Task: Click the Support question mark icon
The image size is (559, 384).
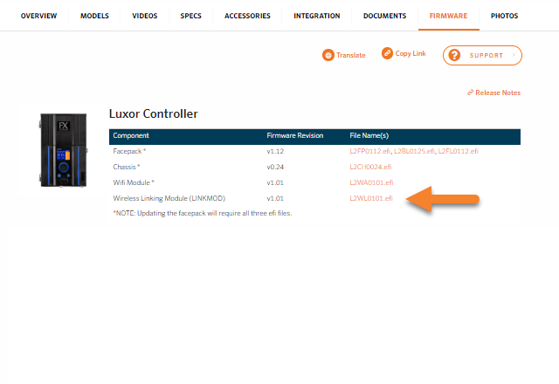Action: coord(454,55)
